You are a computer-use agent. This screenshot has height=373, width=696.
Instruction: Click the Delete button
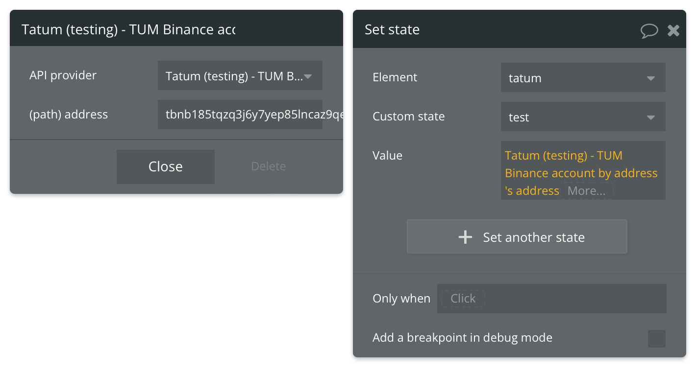click(269, 166)
